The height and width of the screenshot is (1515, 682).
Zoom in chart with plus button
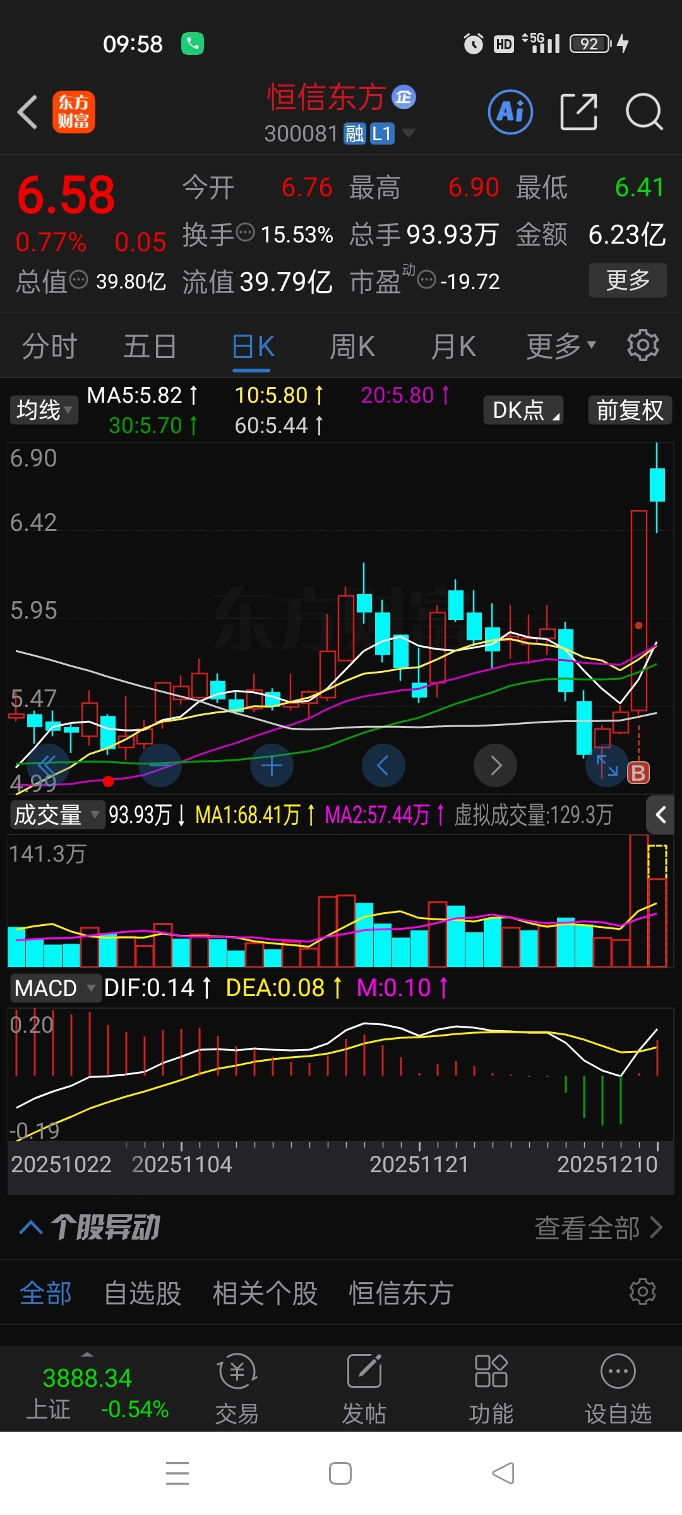[272, 766]
